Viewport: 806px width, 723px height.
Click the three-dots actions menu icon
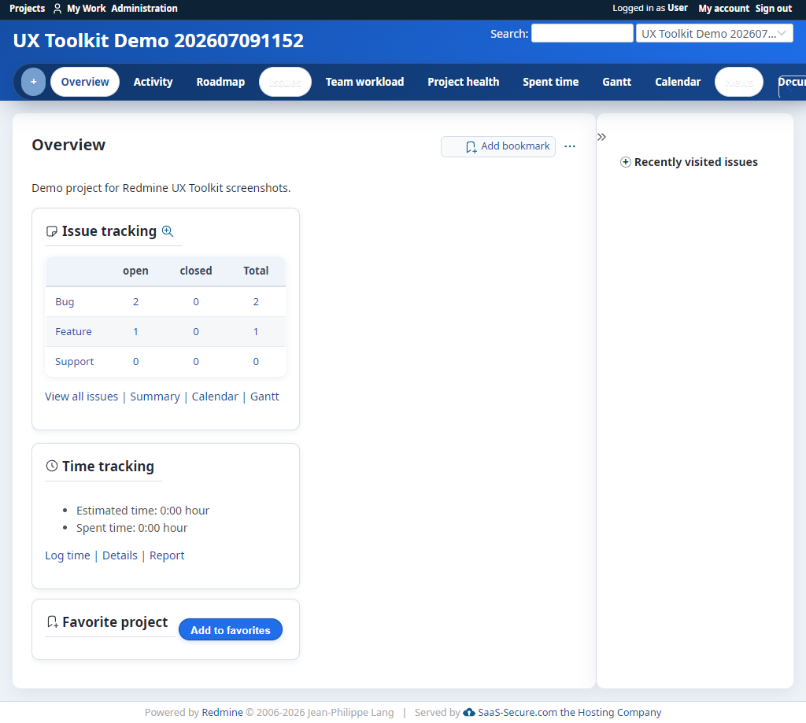pyautogui.click(x=570, y=146)
